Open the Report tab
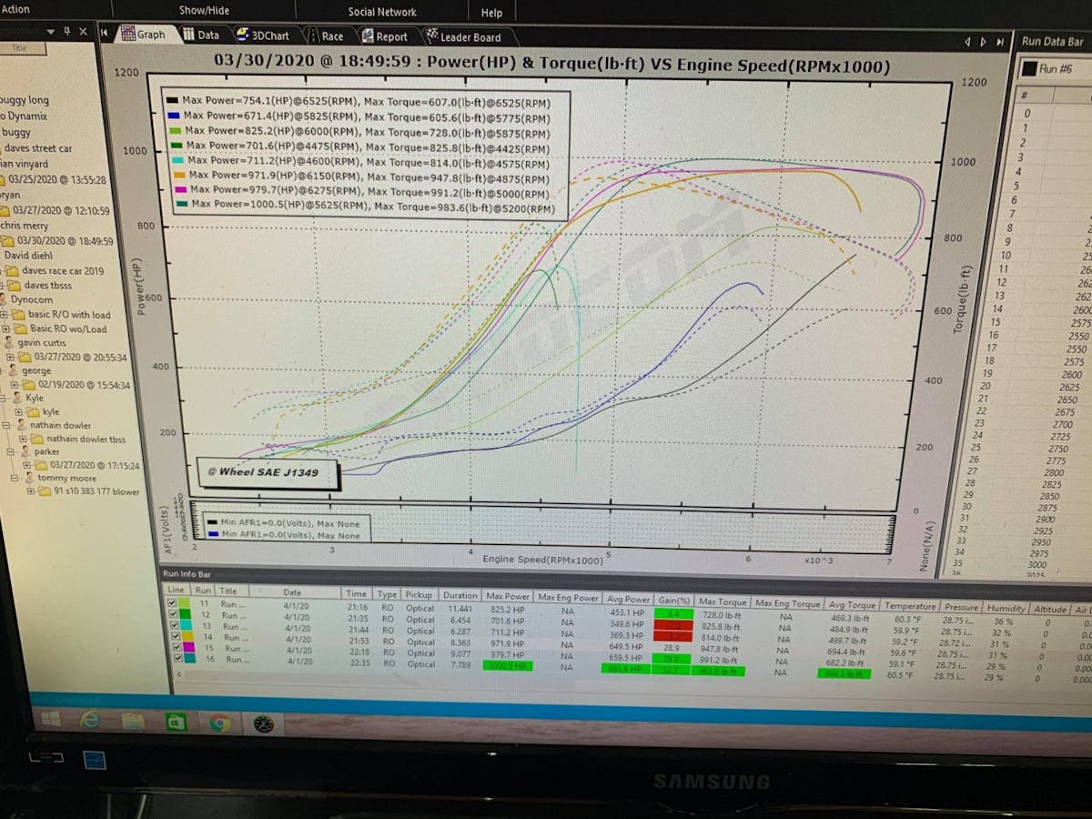Screen dimensions: 1092x819 click(384, 37)
